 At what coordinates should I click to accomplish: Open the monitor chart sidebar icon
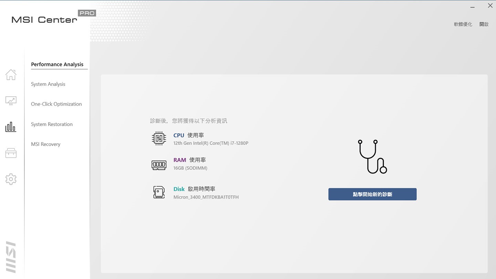[x=11, y=101]
